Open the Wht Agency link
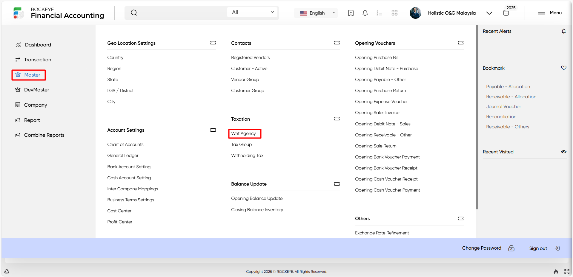 pos(243,133)
